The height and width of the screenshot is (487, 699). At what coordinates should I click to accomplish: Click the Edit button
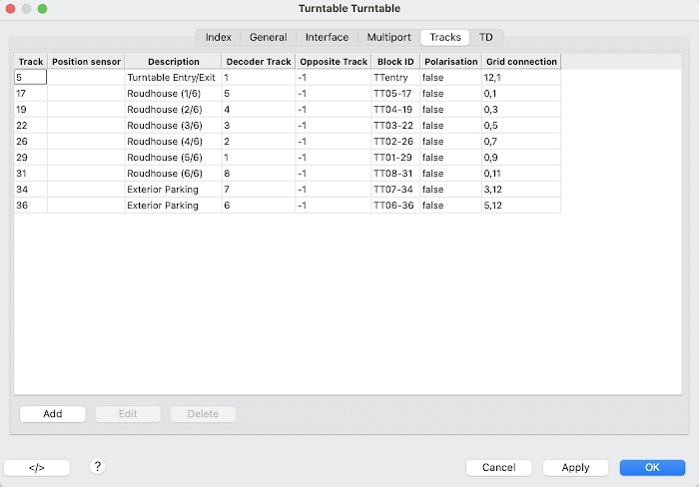tap(128, 414)
